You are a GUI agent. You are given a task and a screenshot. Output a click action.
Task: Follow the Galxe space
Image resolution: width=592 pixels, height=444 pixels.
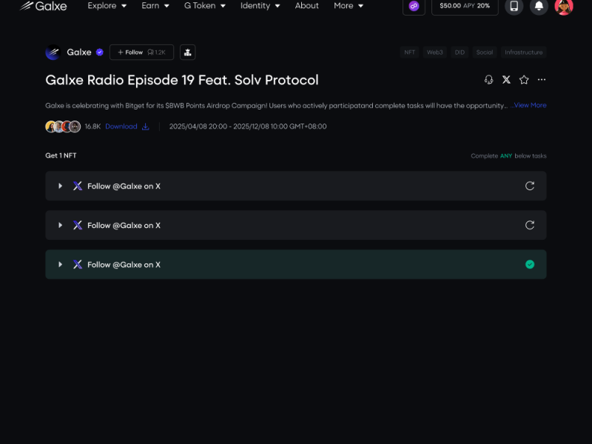point(141,52)
